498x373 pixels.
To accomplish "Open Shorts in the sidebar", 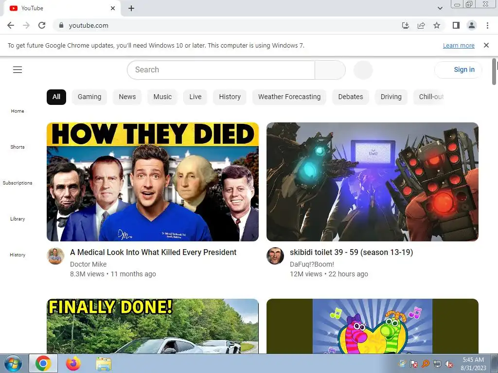I will coord(18,147).
